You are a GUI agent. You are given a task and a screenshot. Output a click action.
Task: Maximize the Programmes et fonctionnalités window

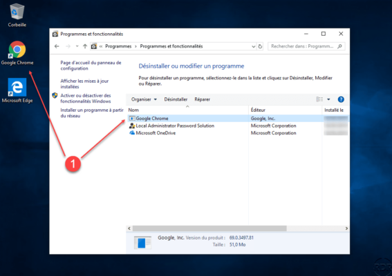324,34
